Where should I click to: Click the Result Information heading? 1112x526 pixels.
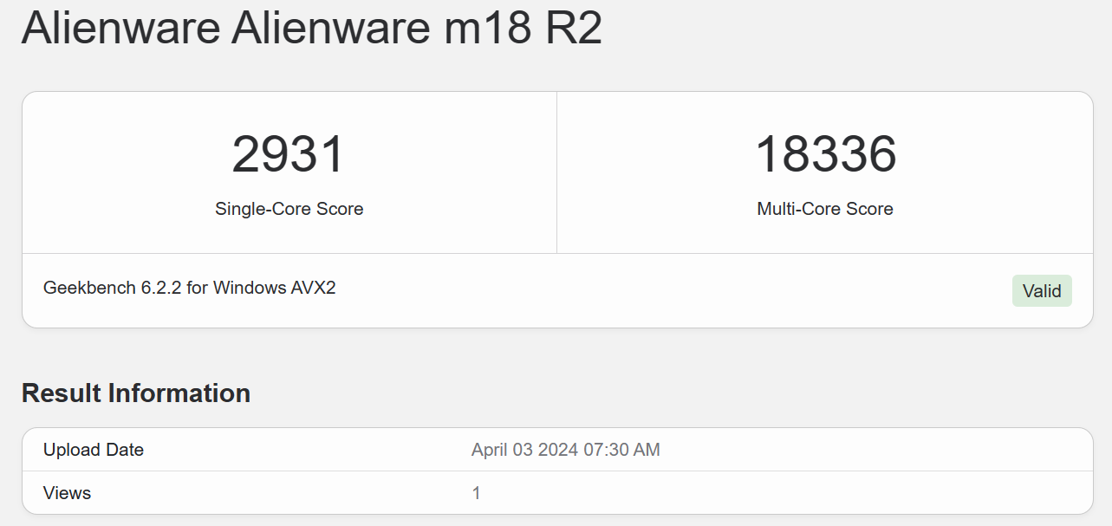136,393
